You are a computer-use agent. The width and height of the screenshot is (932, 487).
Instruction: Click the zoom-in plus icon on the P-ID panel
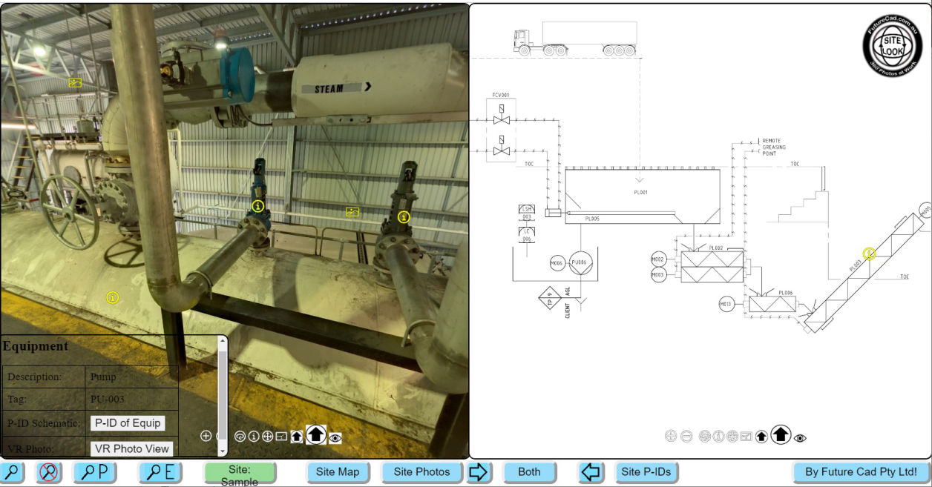(x=670, y=437)
